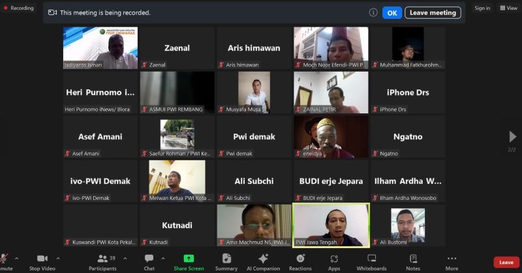Open the meeting Summary
This screenshot has height=273, width=522.
coord(226,261)
